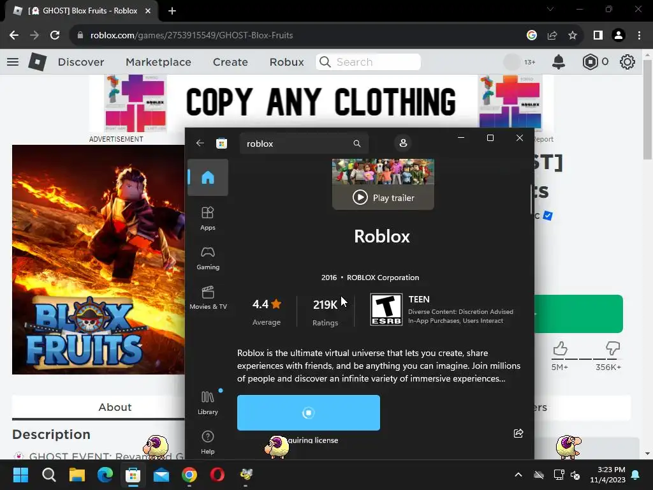Open the Robux balance icon

click(590, 62)
